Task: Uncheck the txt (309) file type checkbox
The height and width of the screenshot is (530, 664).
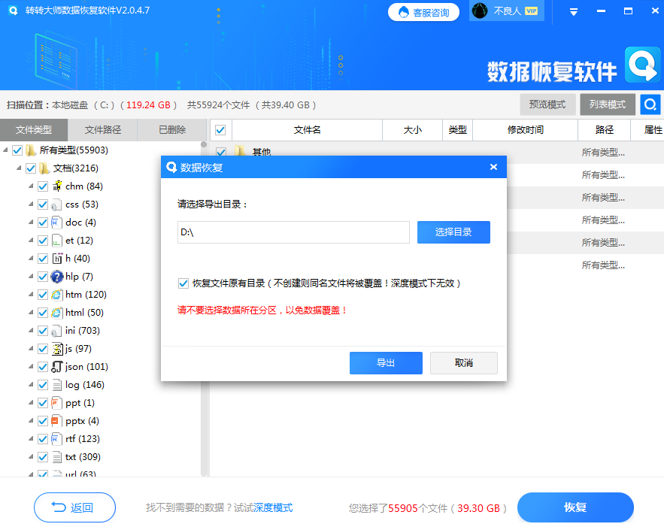Action: coord(43,456)
